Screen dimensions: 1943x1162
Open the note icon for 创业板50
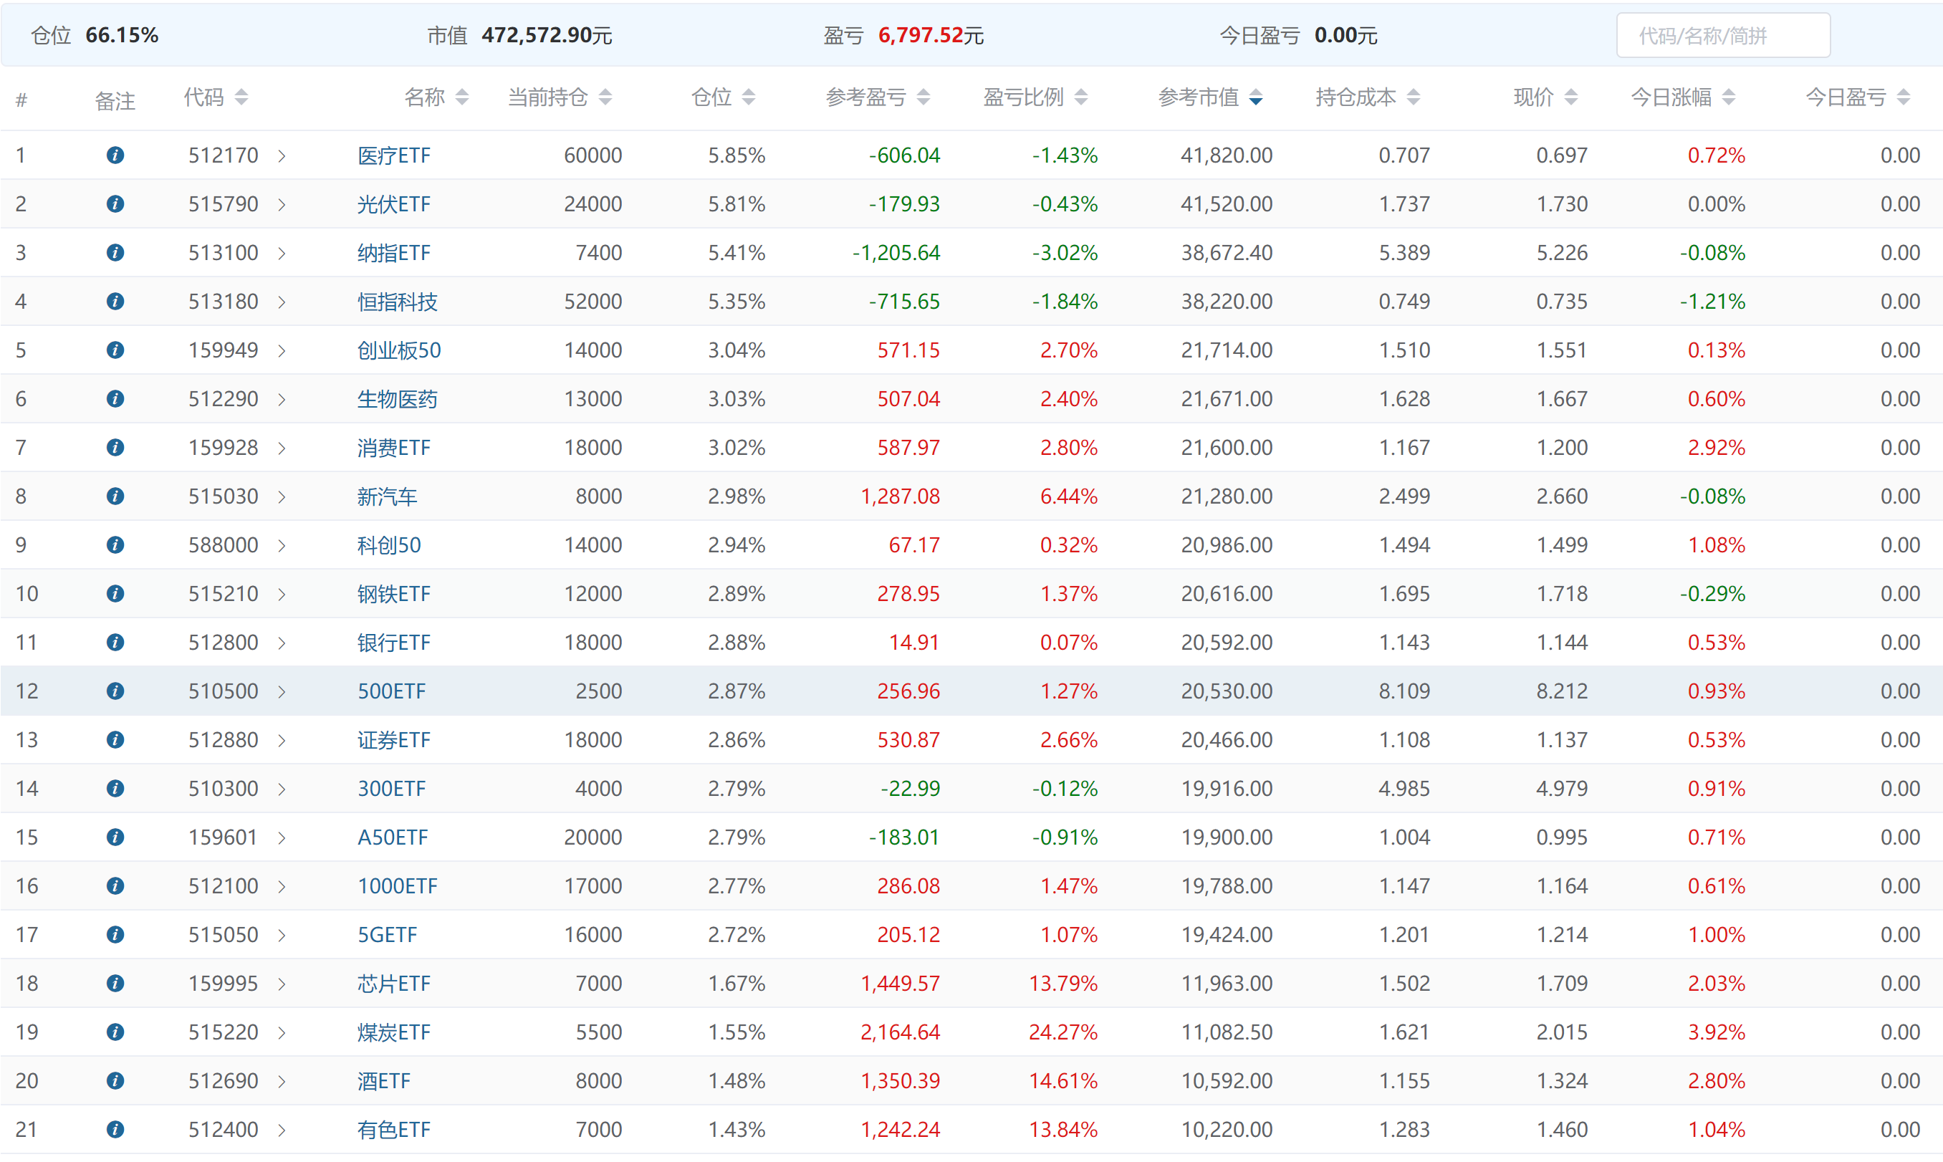pos(115,350)
